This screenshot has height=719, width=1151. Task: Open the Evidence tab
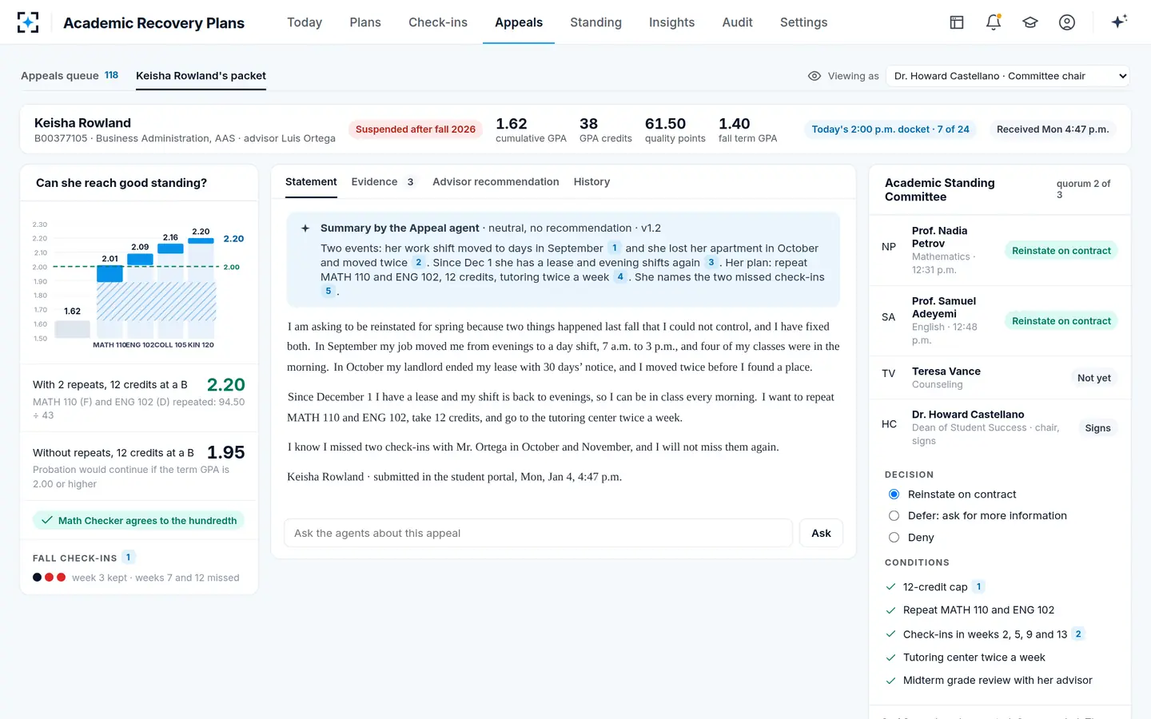pos(382,182)
